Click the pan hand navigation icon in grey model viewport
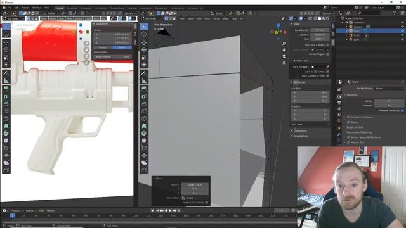Screen dimensions: 406x228 [284, 49]
